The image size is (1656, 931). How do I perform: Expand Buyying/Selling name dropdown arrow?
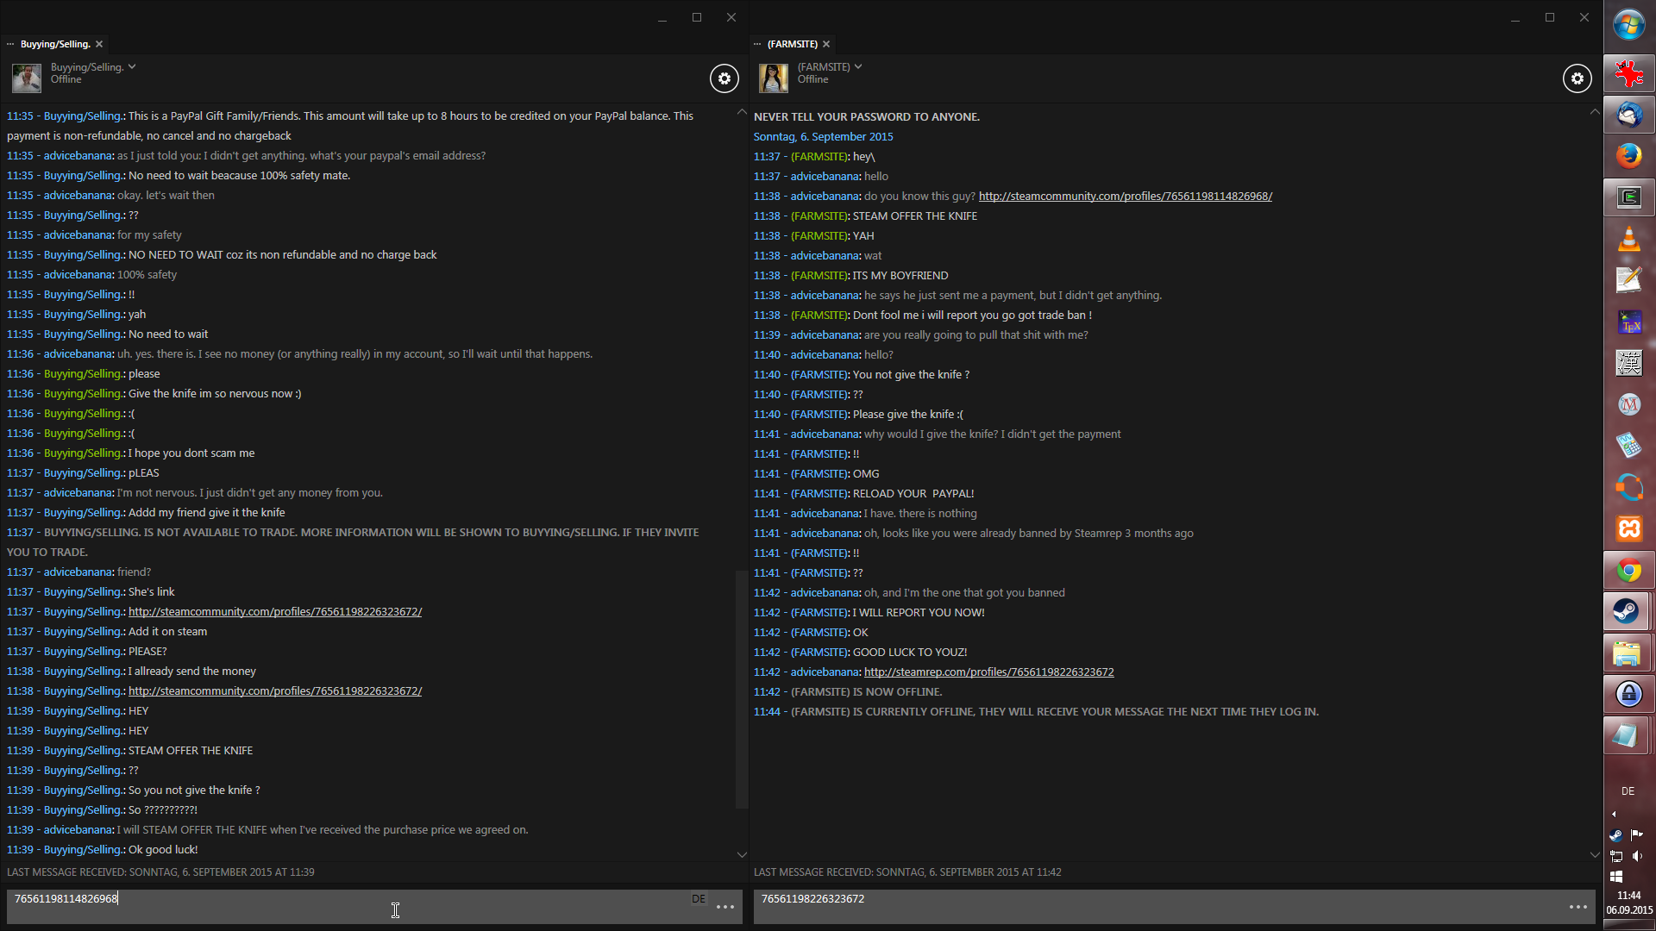pos(132,66)
